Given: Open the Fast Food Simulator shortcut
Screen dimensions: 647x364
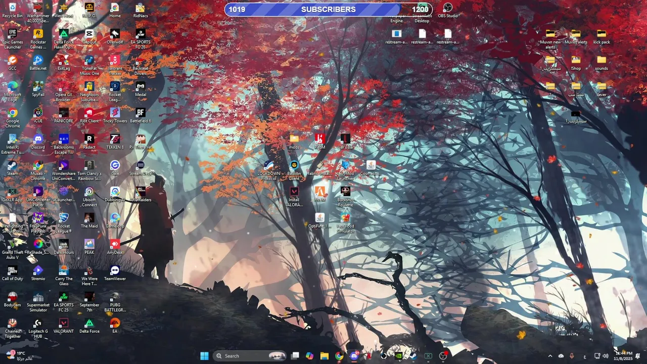Looking at the screenshot, I should tap(345, 223).
